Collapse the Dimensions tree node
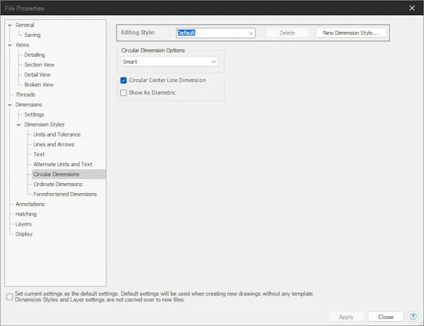The height and width of the screenshot is (326, 424). point(10,105)
